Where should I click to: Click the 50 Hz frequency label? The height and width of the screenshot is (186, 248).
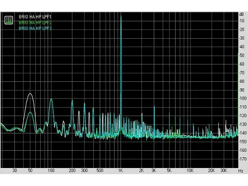30,171
